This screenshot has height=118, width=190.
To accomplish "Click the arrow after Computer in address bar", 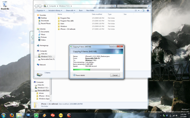I will coord(58,6).
